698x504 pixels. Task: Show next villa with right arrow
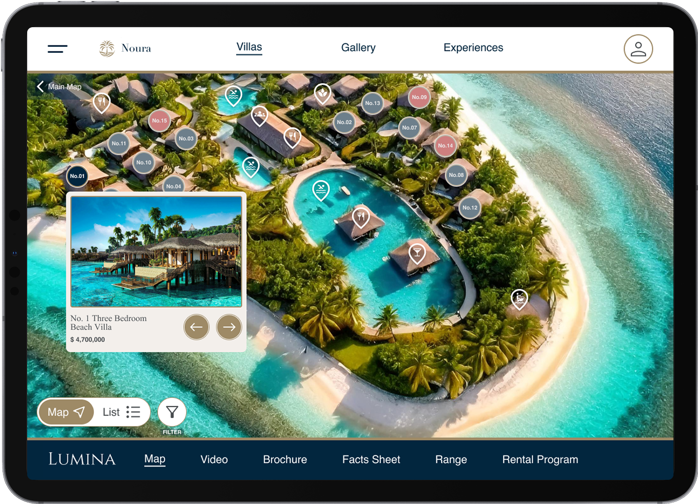pyautogui.click(x=229, y=327)
